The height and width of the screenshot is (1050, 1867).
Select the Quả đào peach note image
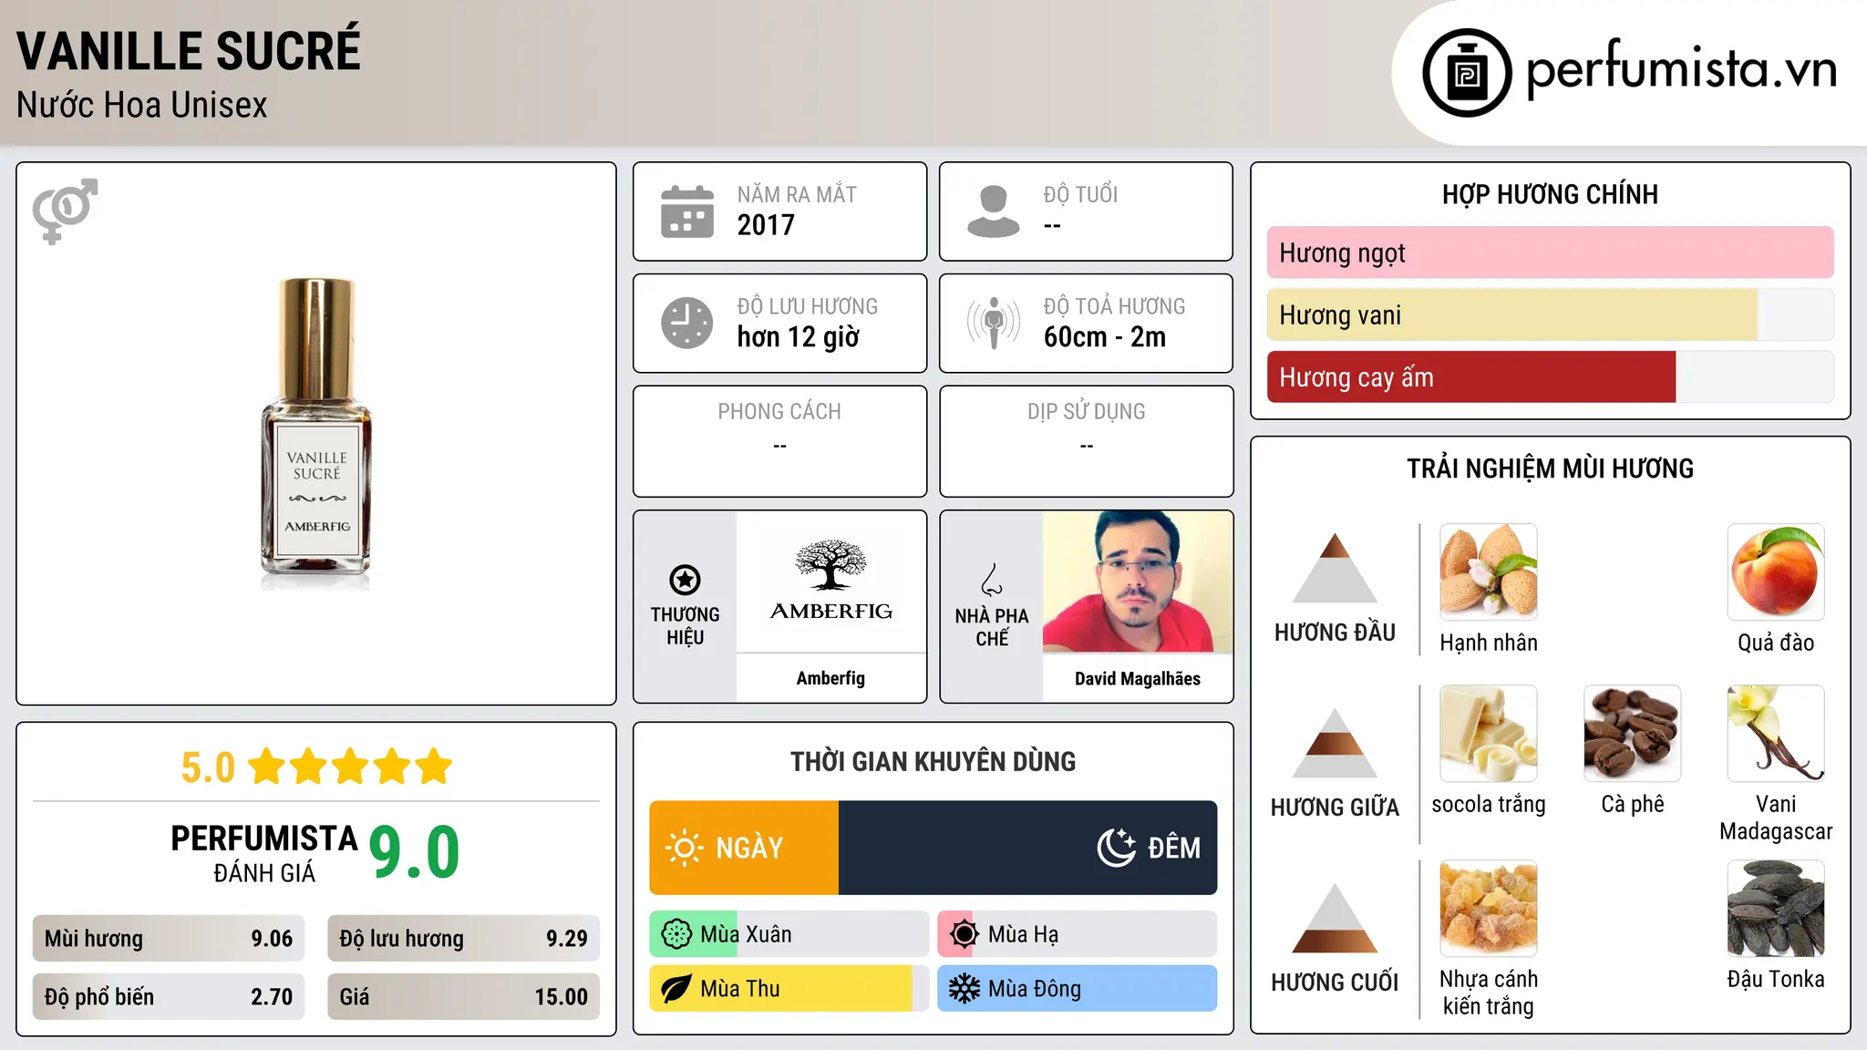pos(1776,572)
